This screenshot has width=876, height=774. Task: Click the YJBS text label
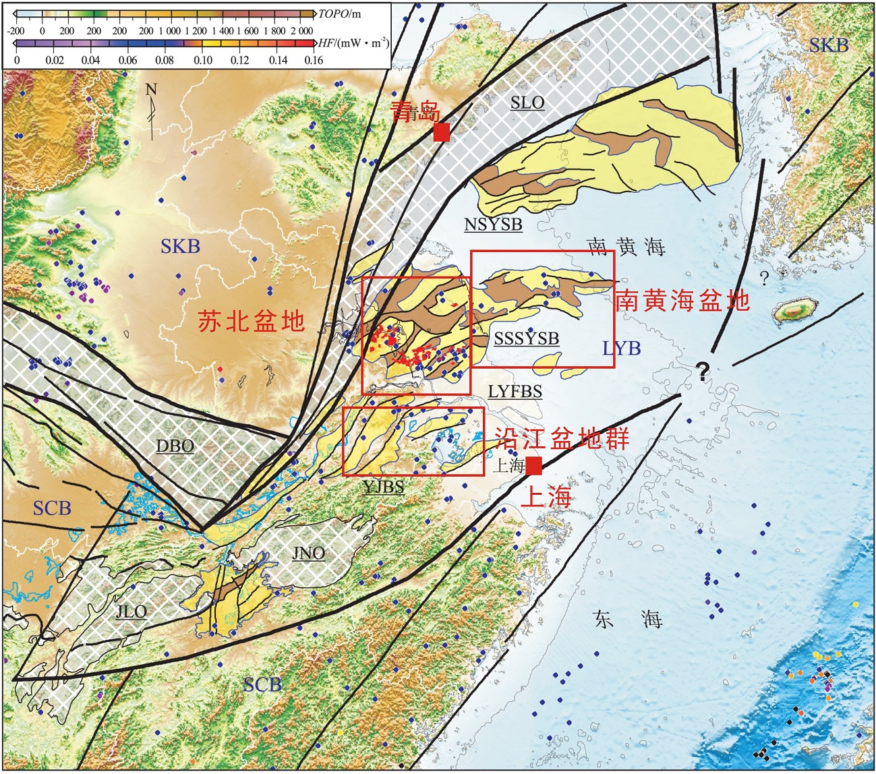(386, 488)
